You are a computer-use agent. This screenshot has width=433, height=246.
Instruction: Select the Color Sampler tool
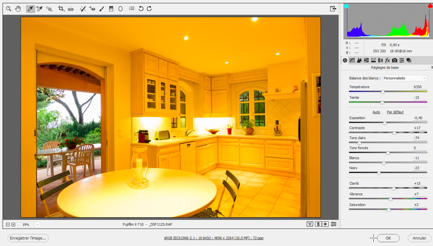tap(40, 9)
